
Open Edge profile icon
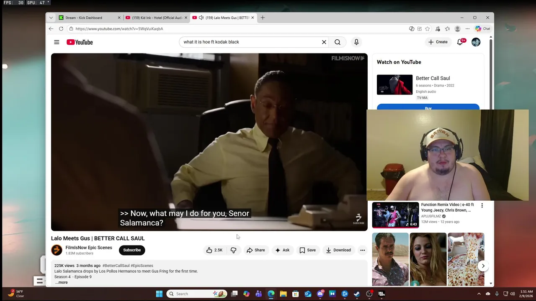(x=457, y=29)
